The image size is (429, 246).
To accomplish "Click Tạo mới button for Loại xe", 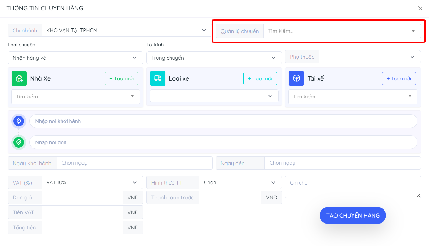I will [x=260, y=78].
